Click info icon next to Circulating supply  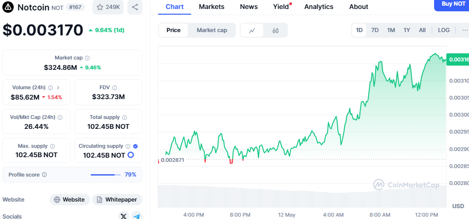[128, 146]
